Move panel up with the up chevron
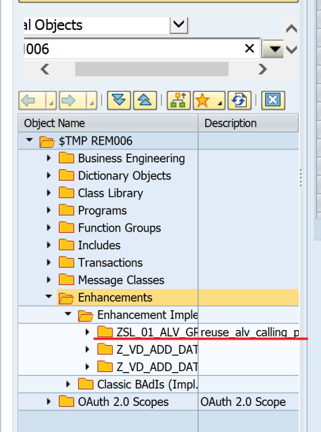This screenshot has height=432, width=321. coord(292,29)
